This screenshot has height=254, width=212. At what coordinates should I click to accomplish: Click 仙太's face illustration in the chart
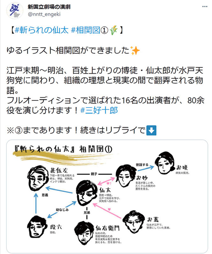86,193
